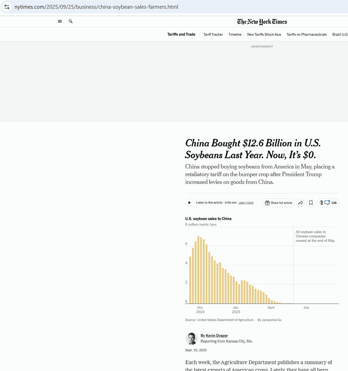Image resolution: width=348 pixels, height=371 pixels.
Task: Click the share arrow icon
Action: [300, 203]
